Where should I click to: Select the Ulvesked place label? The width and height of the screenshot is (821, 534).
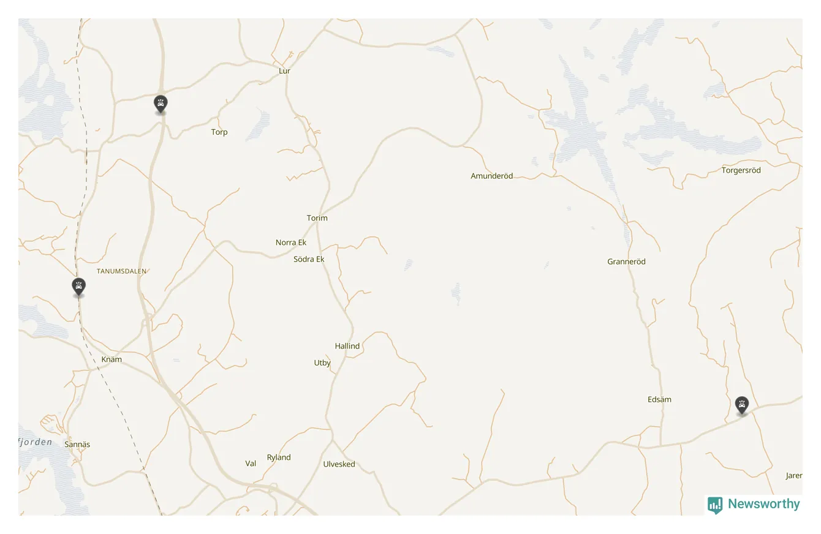pos(339,464)
